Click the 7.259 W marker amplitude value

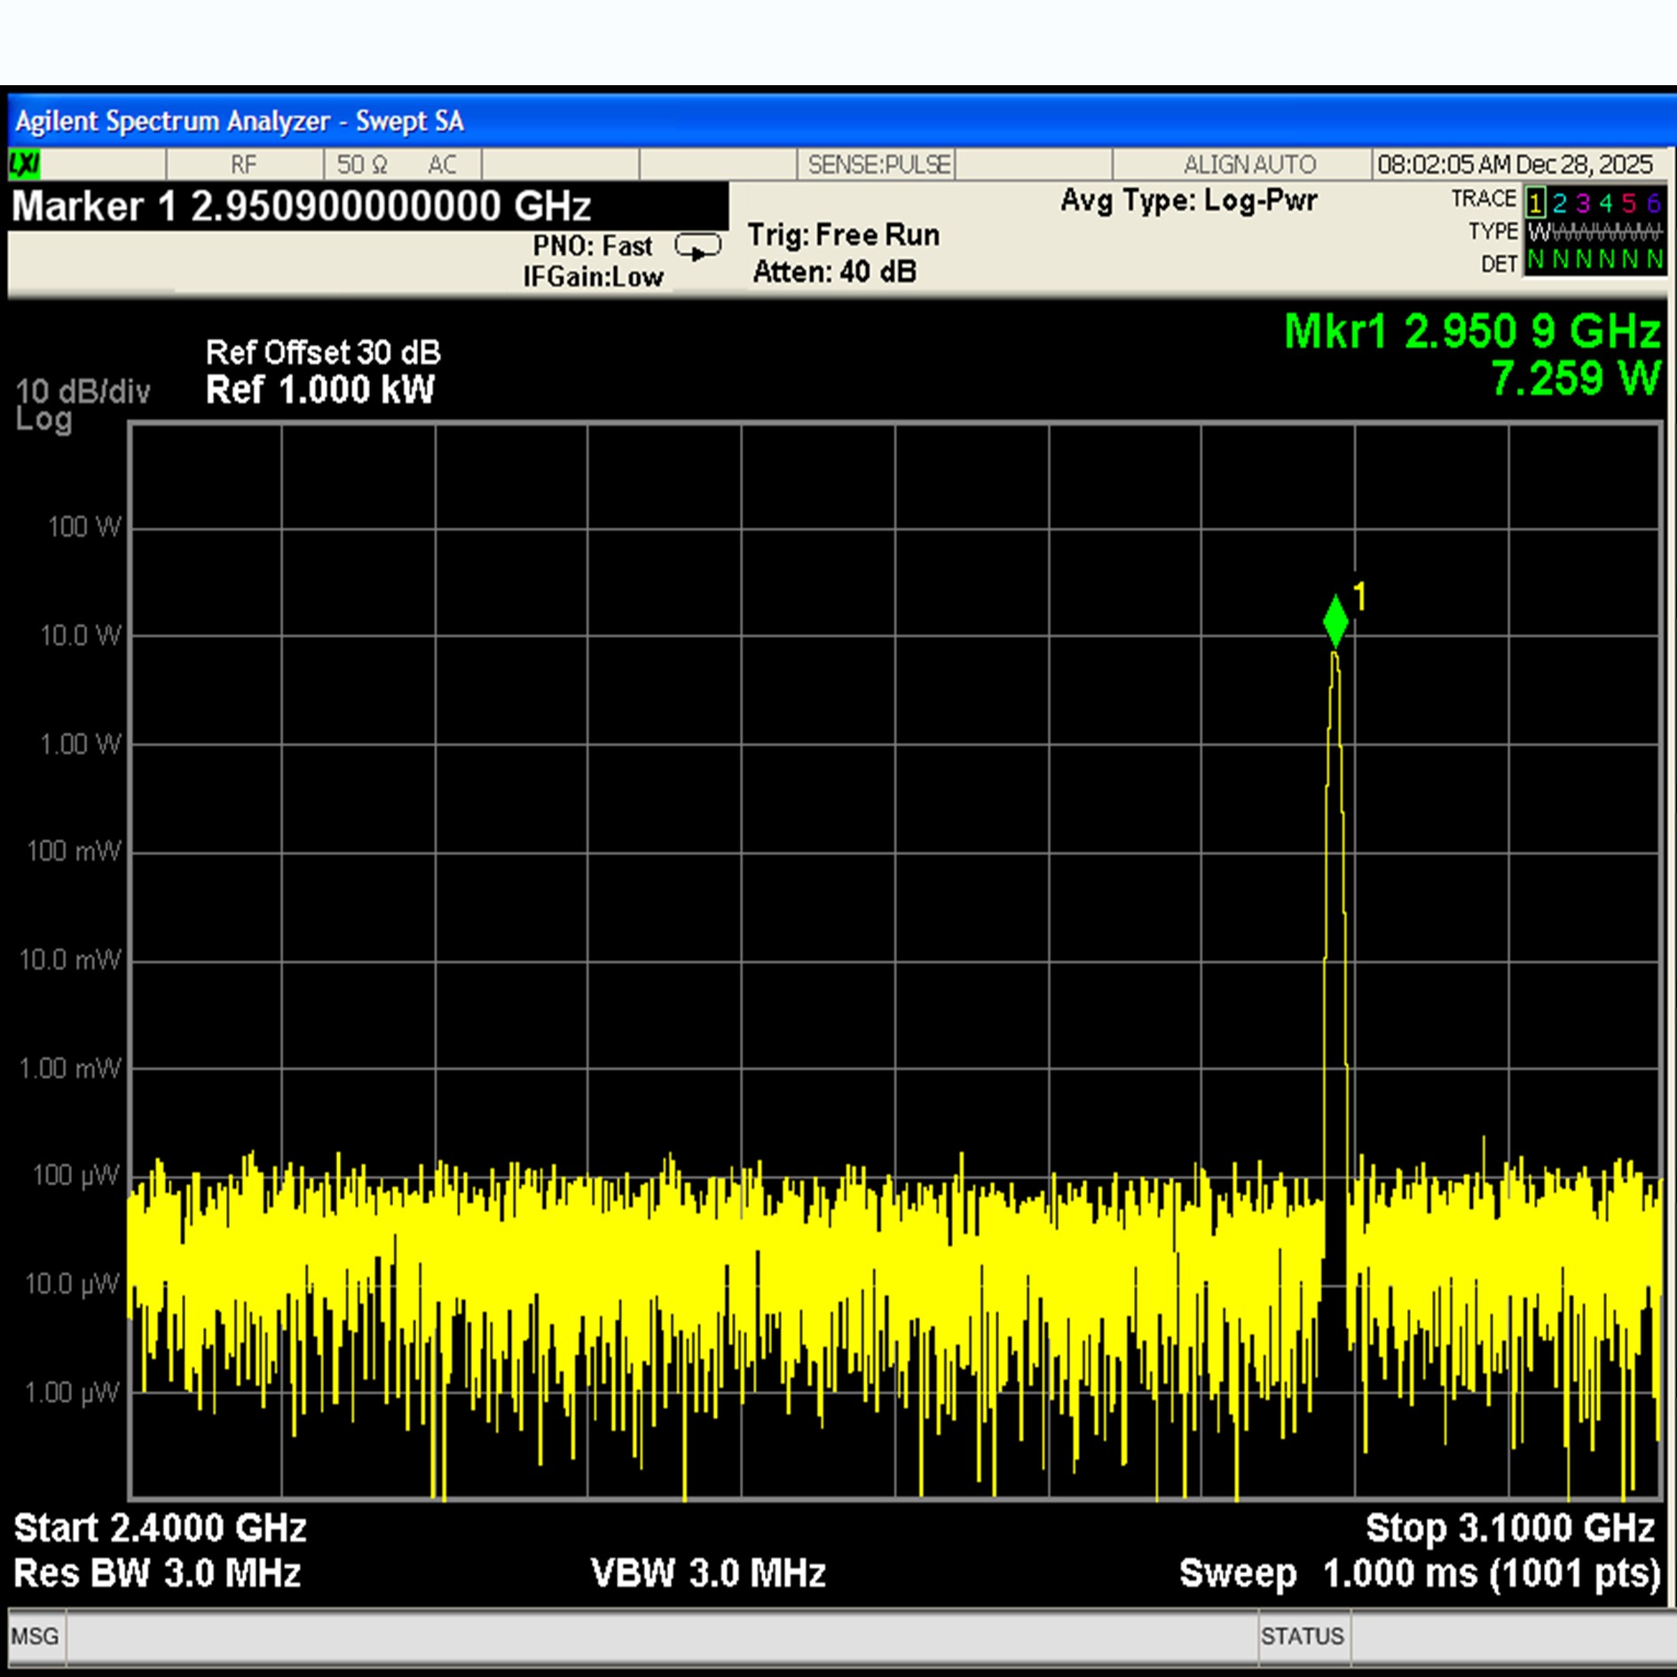tap(1575, 379)
